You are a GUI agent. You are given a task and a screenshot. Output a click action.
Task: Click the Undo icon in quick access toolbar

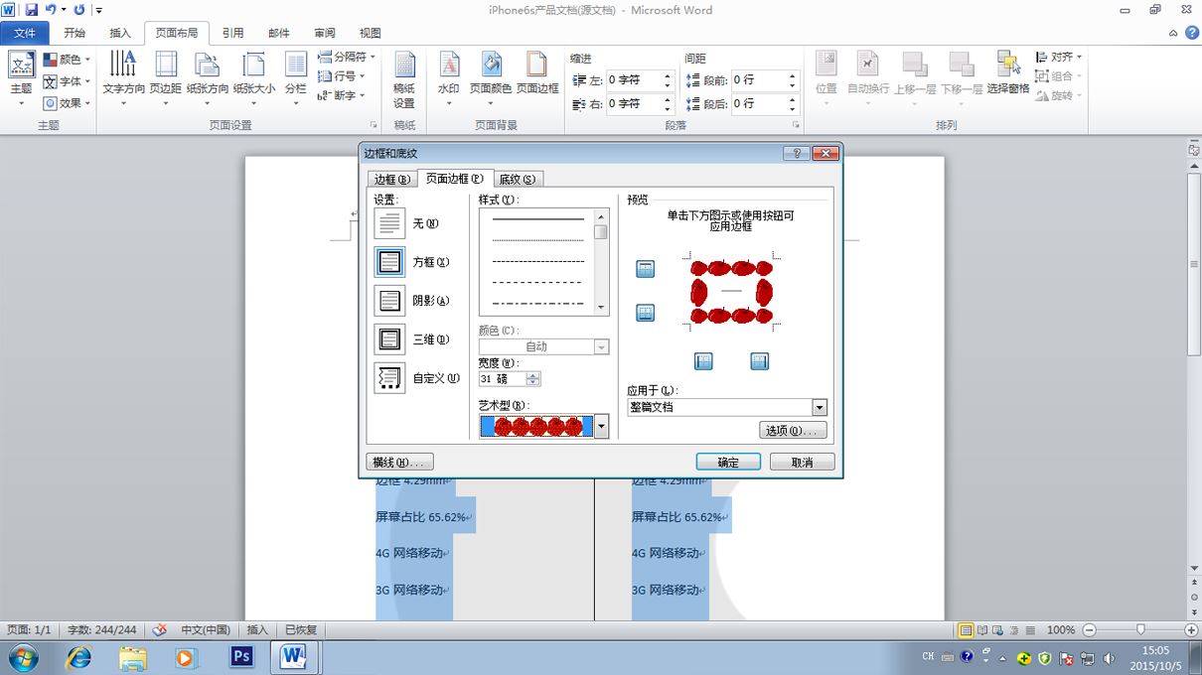pos(51,10)
